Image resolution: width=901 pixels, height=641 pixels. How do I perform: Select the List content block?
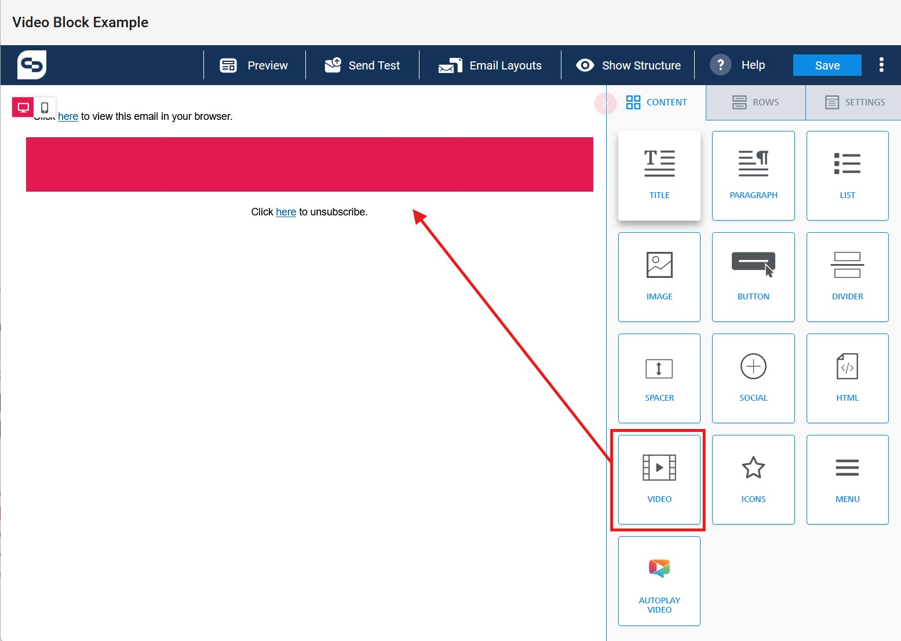pyautogui.click(x=847, y=175)
